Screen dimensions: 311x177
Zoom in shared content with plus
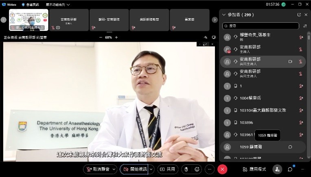click(116, 37)
